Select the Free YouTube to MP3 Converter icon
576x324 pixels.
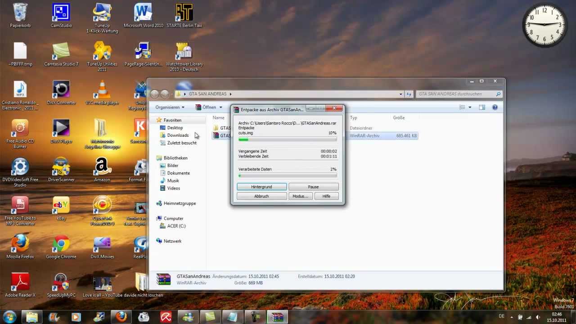point(20,211)
